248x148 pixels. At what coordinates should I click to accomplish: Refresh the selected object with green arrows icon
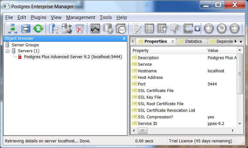click(x=38, y=29)
